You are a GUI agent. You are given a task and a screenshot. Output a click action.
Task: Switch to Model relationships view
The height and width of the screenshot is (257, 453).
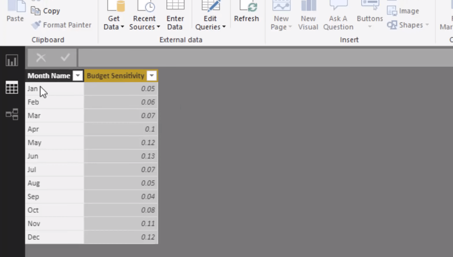click(x=12, y=114)
